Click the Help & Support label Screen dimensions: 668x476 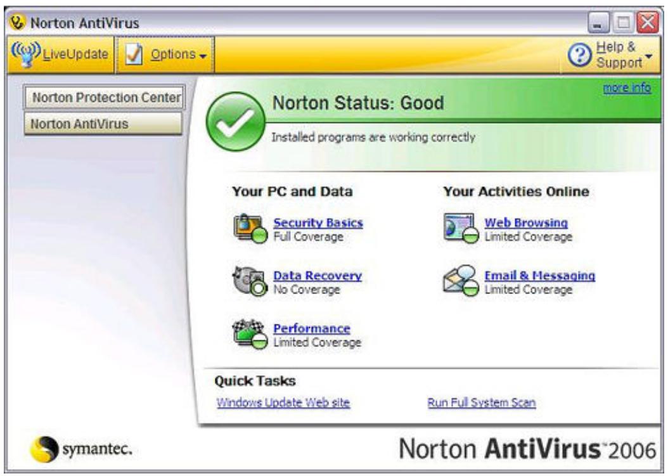coord(619,55)
